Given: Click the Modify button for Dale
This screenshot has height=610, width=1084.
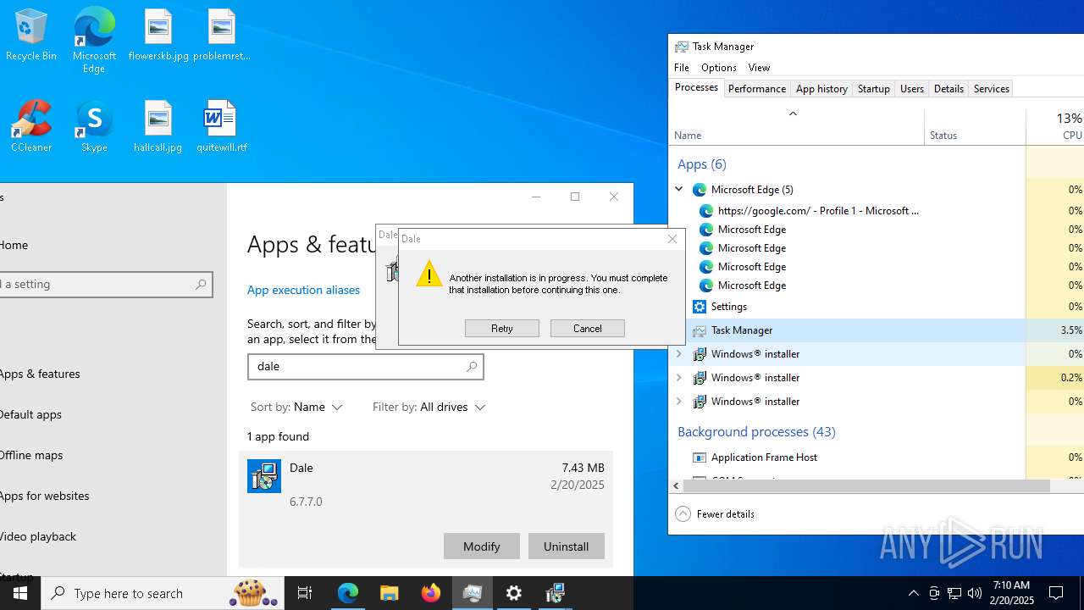Looking at the screenshot, I should pos(482,546).
